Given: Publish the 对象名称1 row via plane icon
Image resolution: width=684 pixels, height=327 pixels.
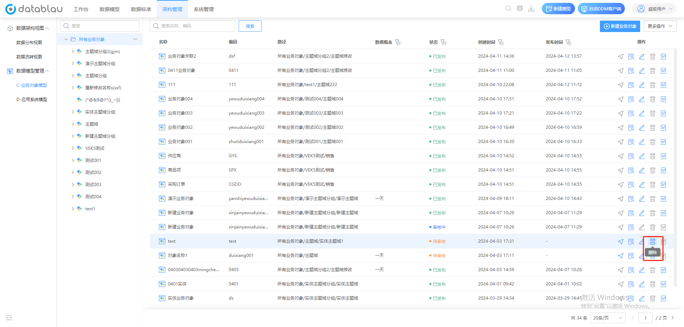Looking at the screenshot, I should [x=621, y=256].
